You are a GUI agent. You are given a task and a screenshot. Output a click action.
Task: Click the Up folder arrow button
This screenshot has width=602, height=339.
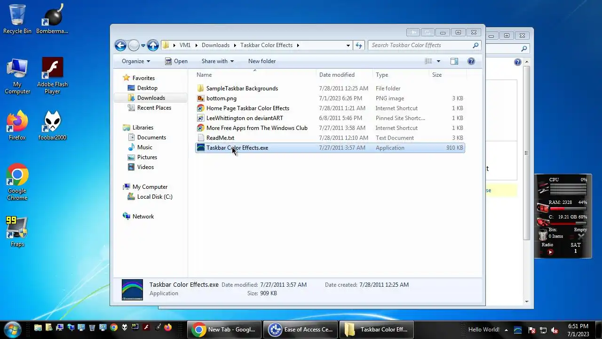(x=153, y=45)
